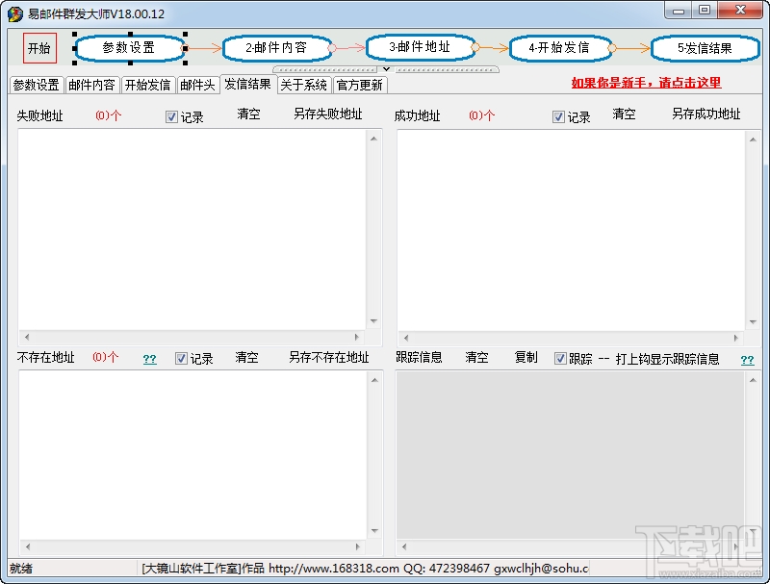Click left arrow of 跟踪信息 horizontal scrollbar
The width and height of the screenshot is (770, 584).
click(404, 546)
